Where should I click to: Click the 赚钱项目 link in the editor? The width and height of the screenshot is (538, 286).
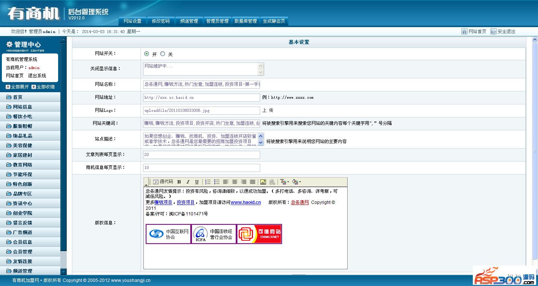[x=163, y=202]
